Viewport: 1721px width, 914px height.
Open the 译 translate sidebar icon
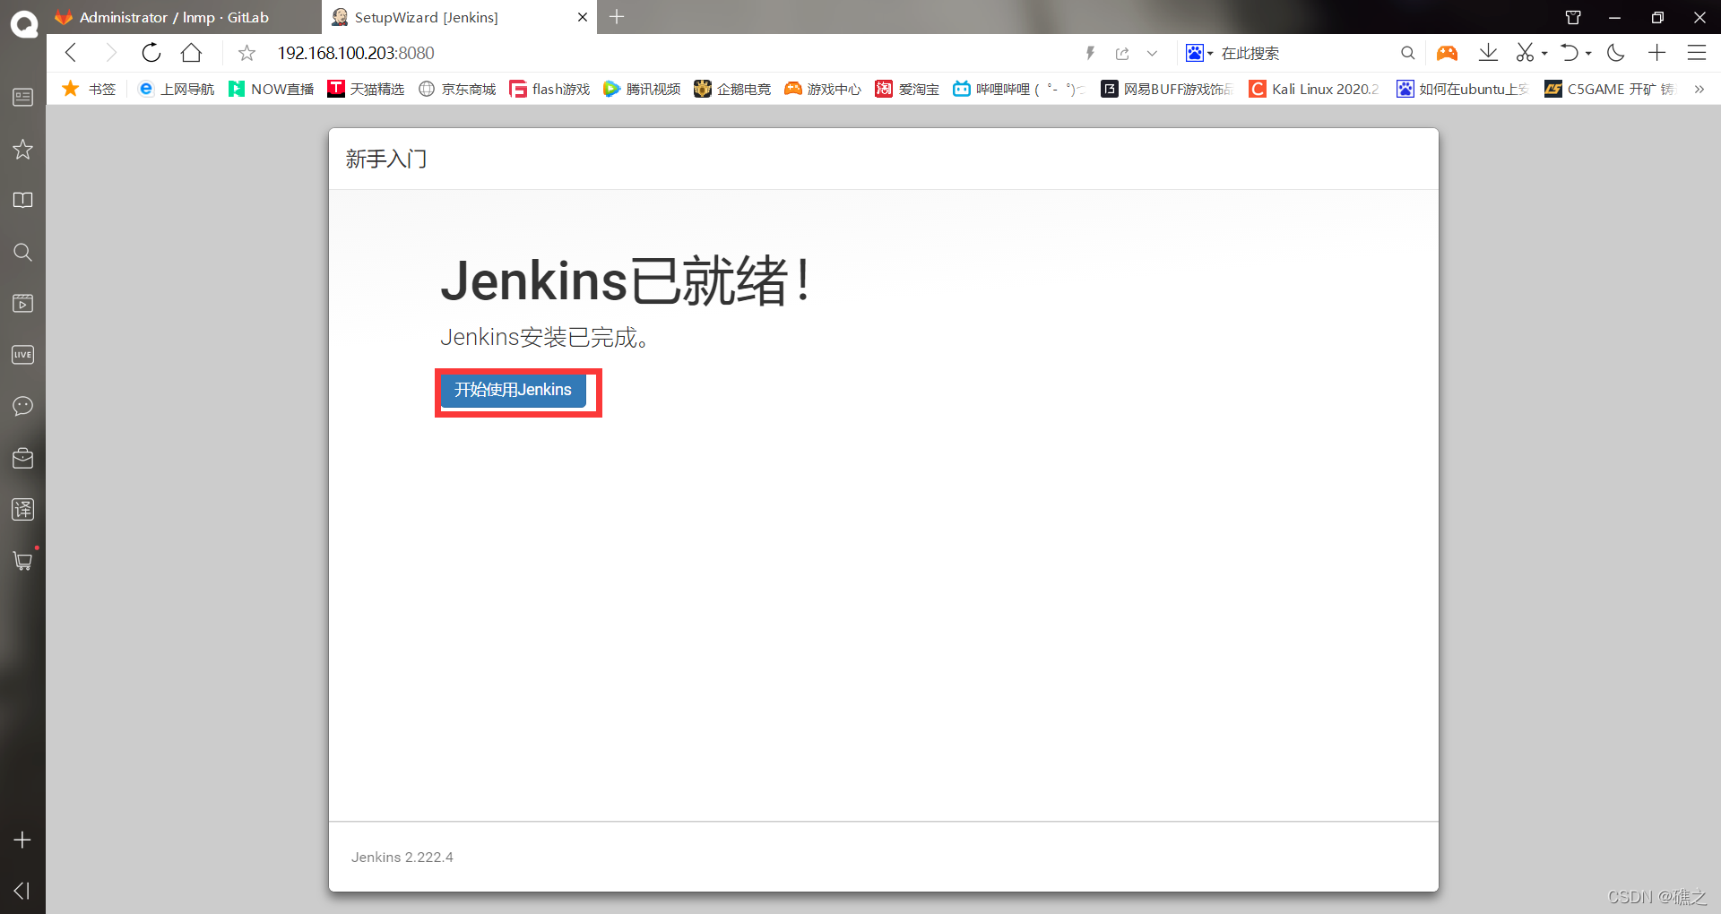click(x=23, y=509)
